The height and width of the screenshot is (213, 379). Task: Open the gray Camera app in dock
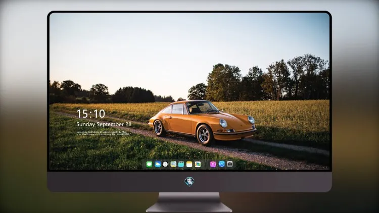[230, 164]
